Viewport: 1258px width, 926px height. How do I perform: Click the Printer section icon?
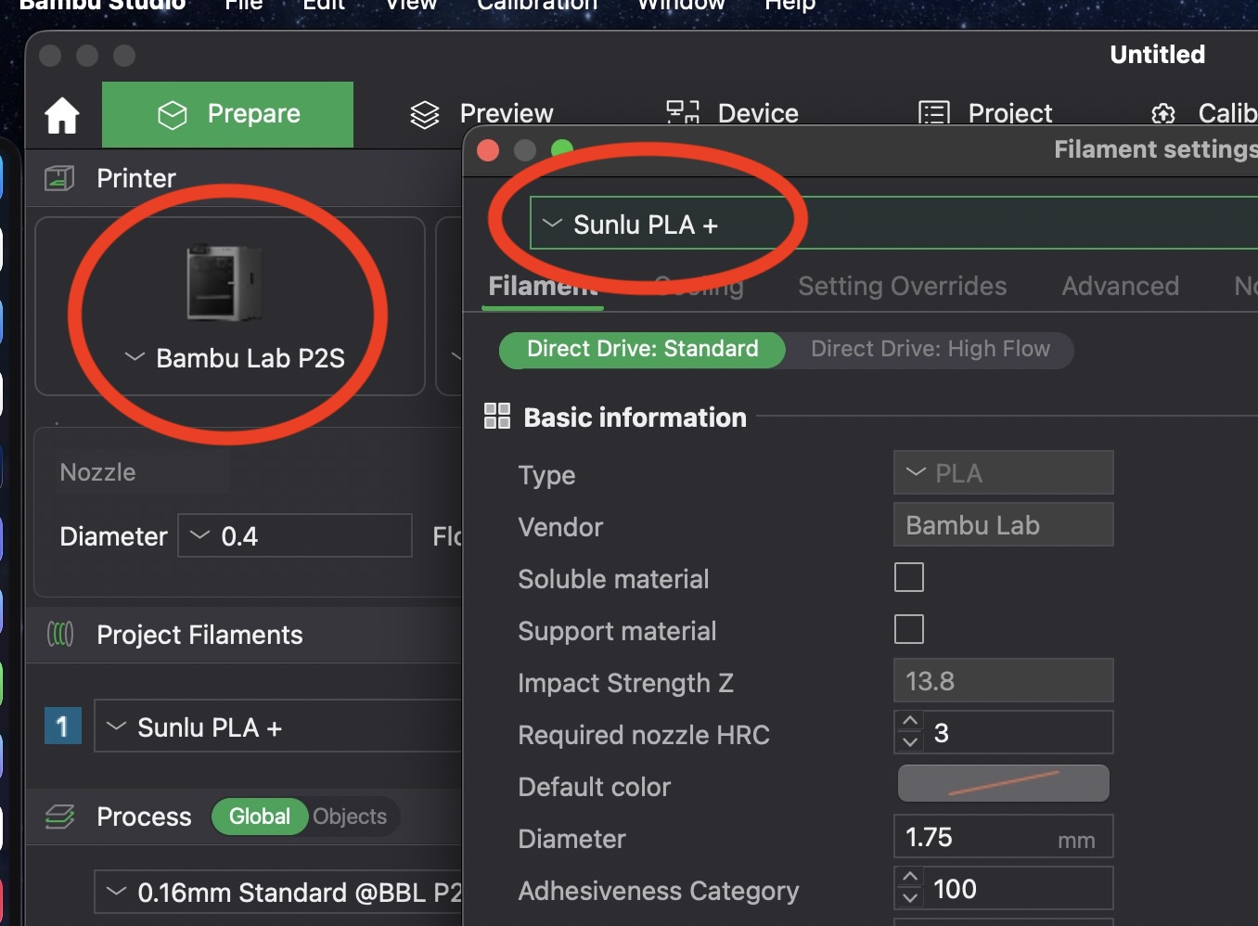click(59, 177)
